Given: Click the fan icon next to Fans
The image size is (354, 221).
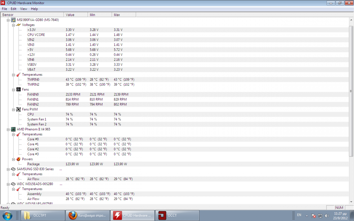Looking at the screenshot, I should [x=19, y=89].
